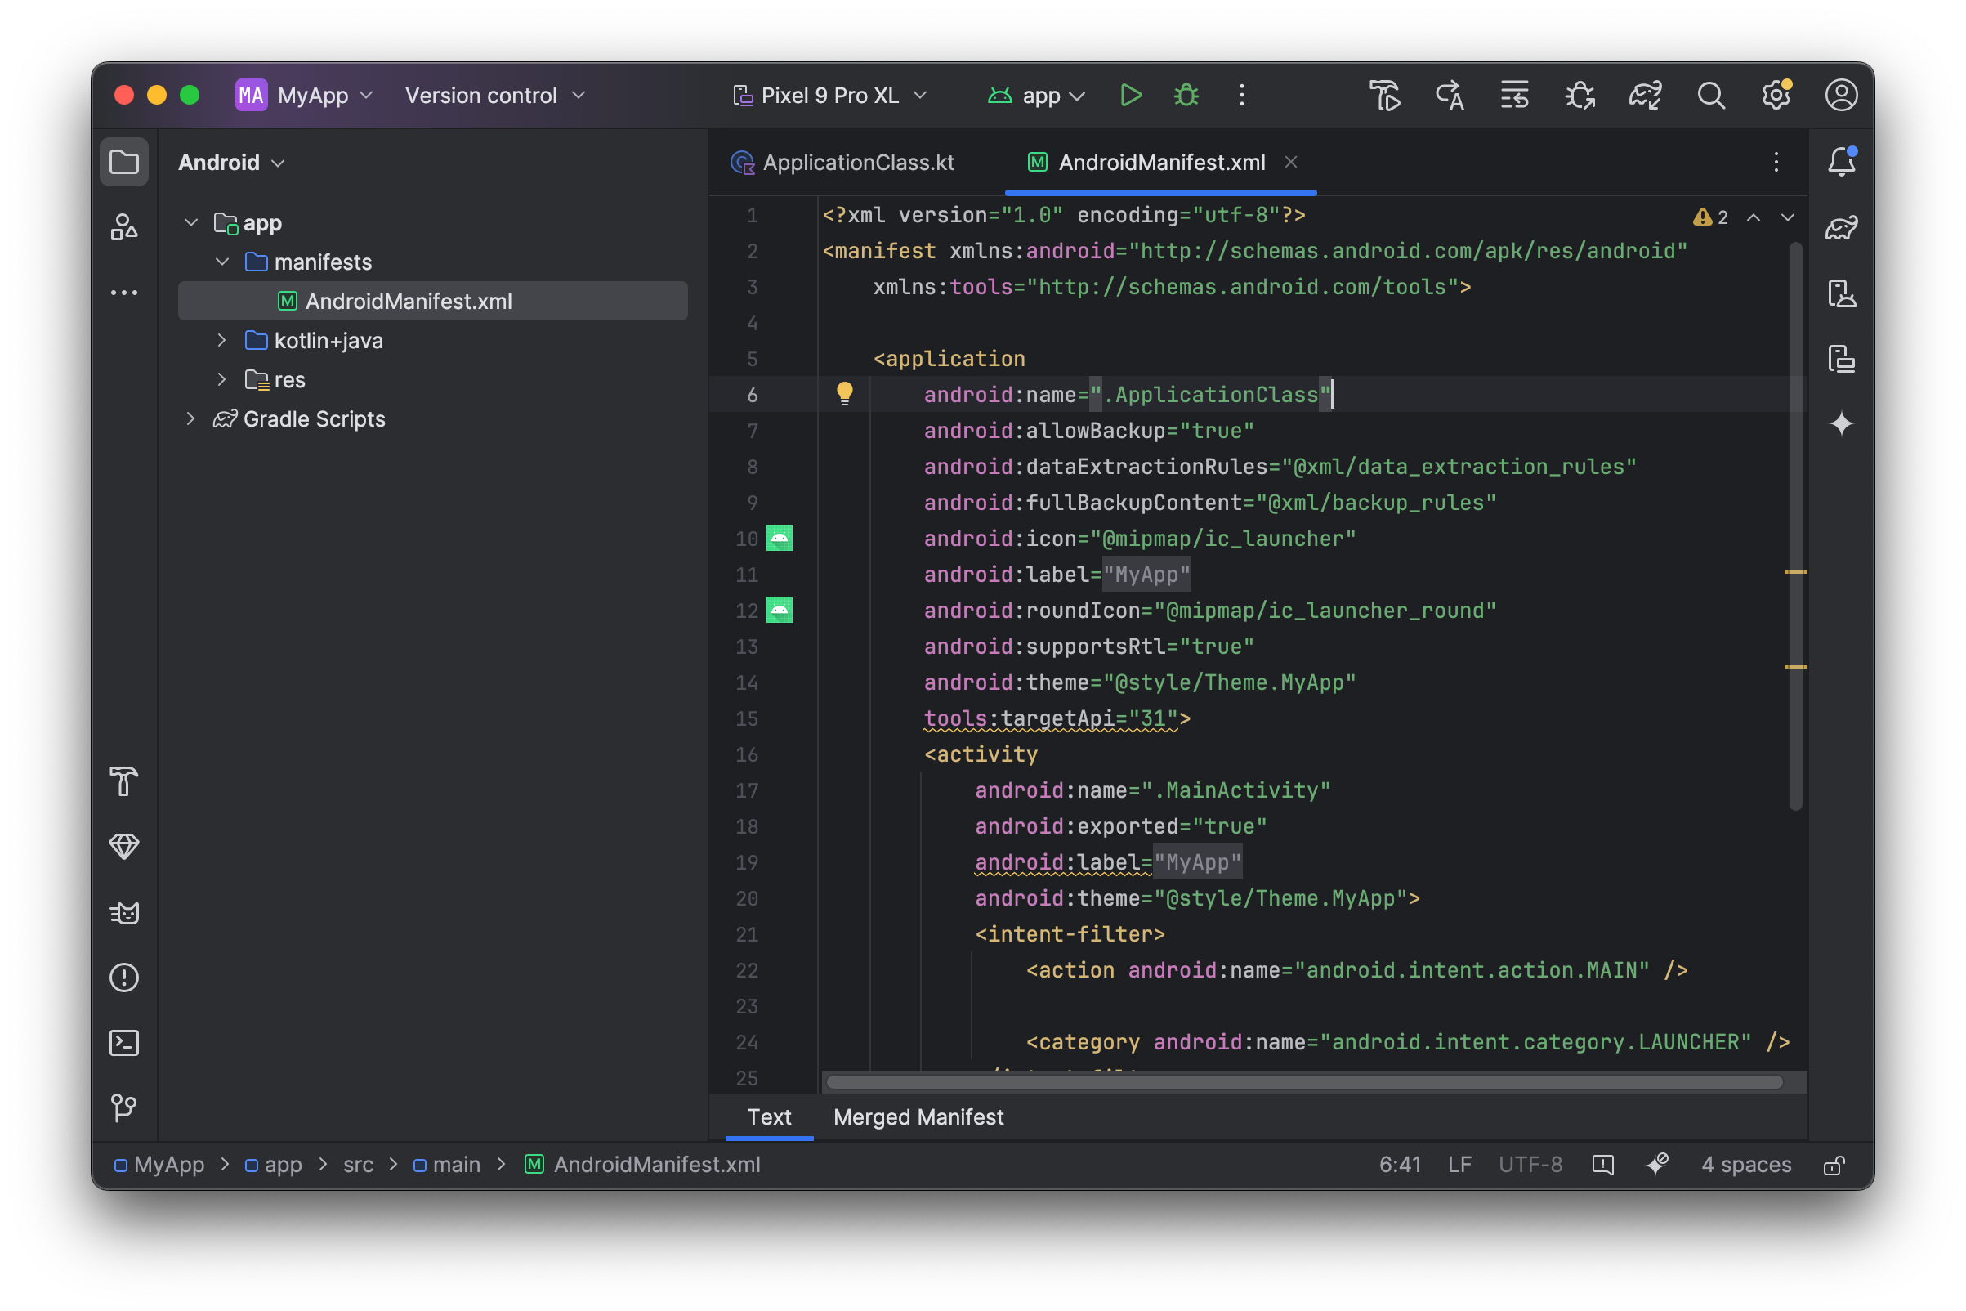Open the Gemini sparkle panel

coord(1841,424)
